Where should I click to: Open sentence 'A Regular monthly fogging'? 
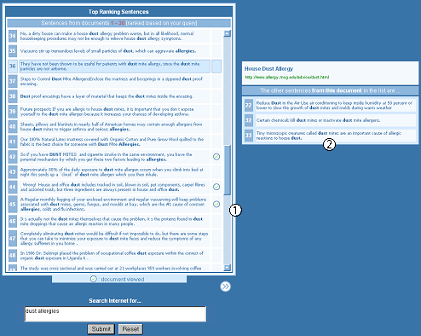click(x=114, y=204)
